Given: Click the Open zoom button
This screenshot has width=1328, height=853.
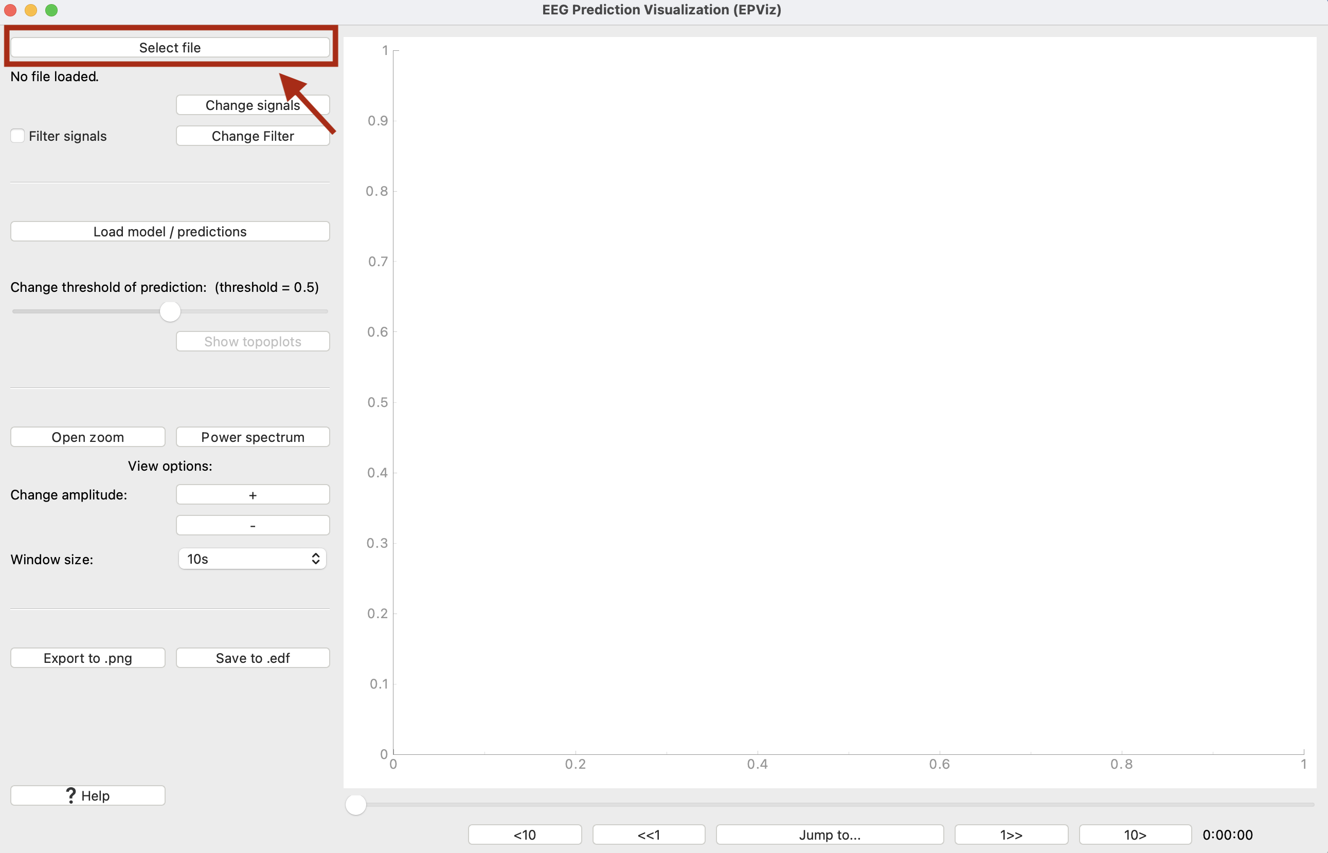Looking at the screenshot, I should click(87, 437).
